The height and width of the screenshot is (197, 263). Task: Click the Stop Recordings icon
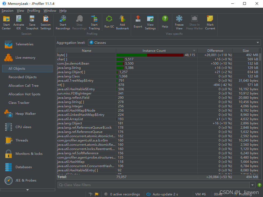pos(79,23)
